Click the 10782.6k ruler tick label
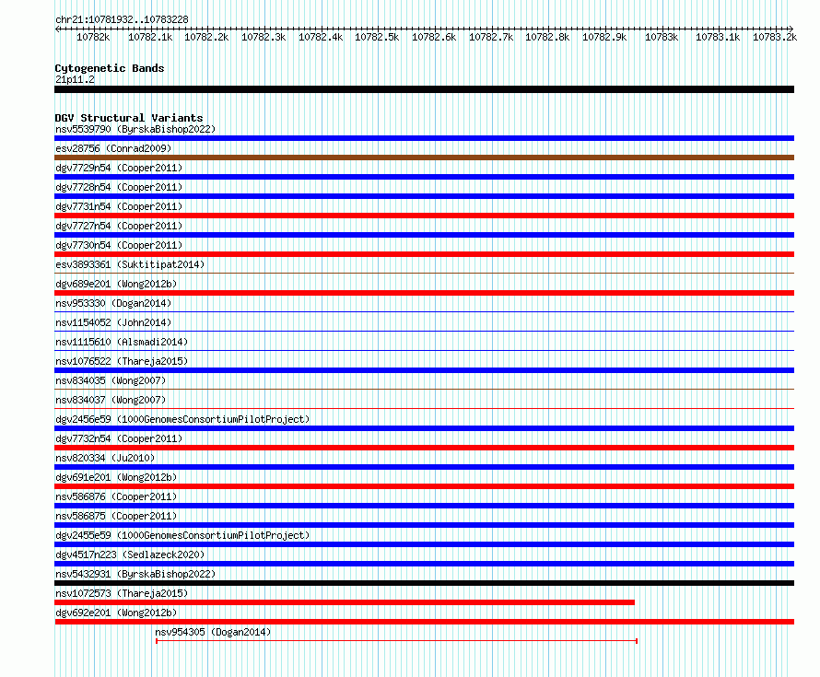Screen dimensions: 820x677 [434, 37]
